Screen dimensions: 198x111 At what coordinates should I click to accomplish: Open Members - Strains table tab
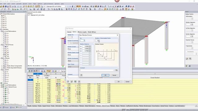(115, 106)
